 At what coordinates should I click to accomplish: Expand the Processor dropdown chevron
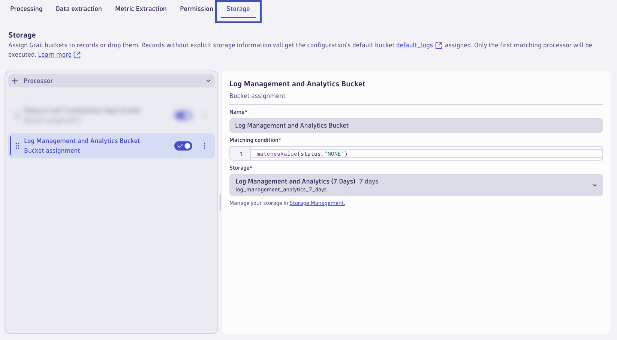(x=208, y=81)
